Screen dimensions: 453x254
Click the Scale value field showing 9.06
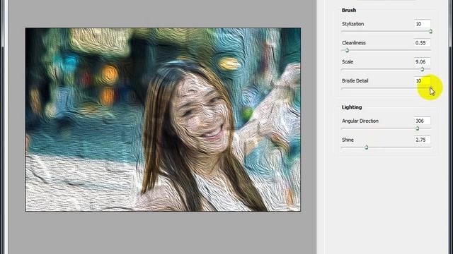[422, 62]
